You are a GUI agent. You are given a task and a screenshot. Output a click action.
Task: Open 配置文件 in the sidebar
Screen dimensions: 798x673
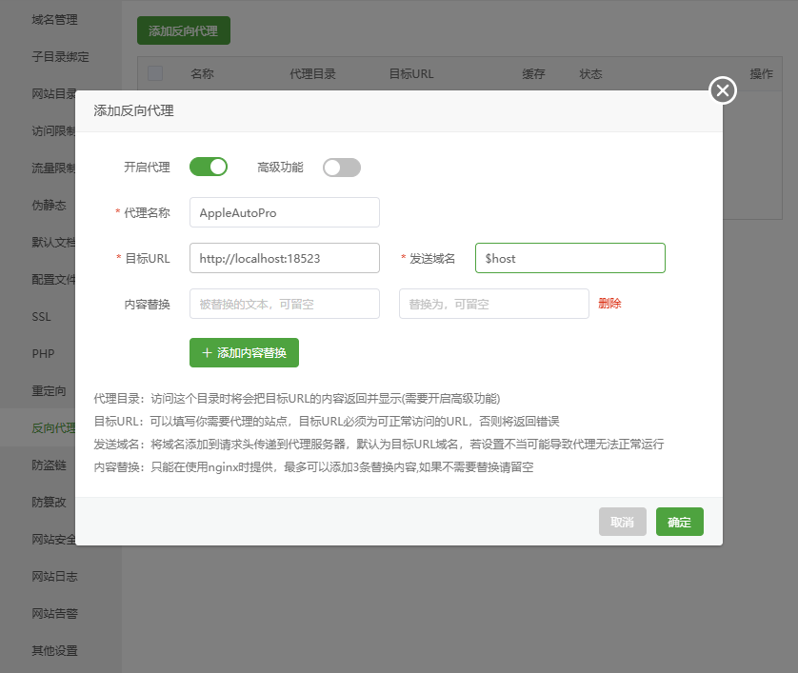coord(53,280)
